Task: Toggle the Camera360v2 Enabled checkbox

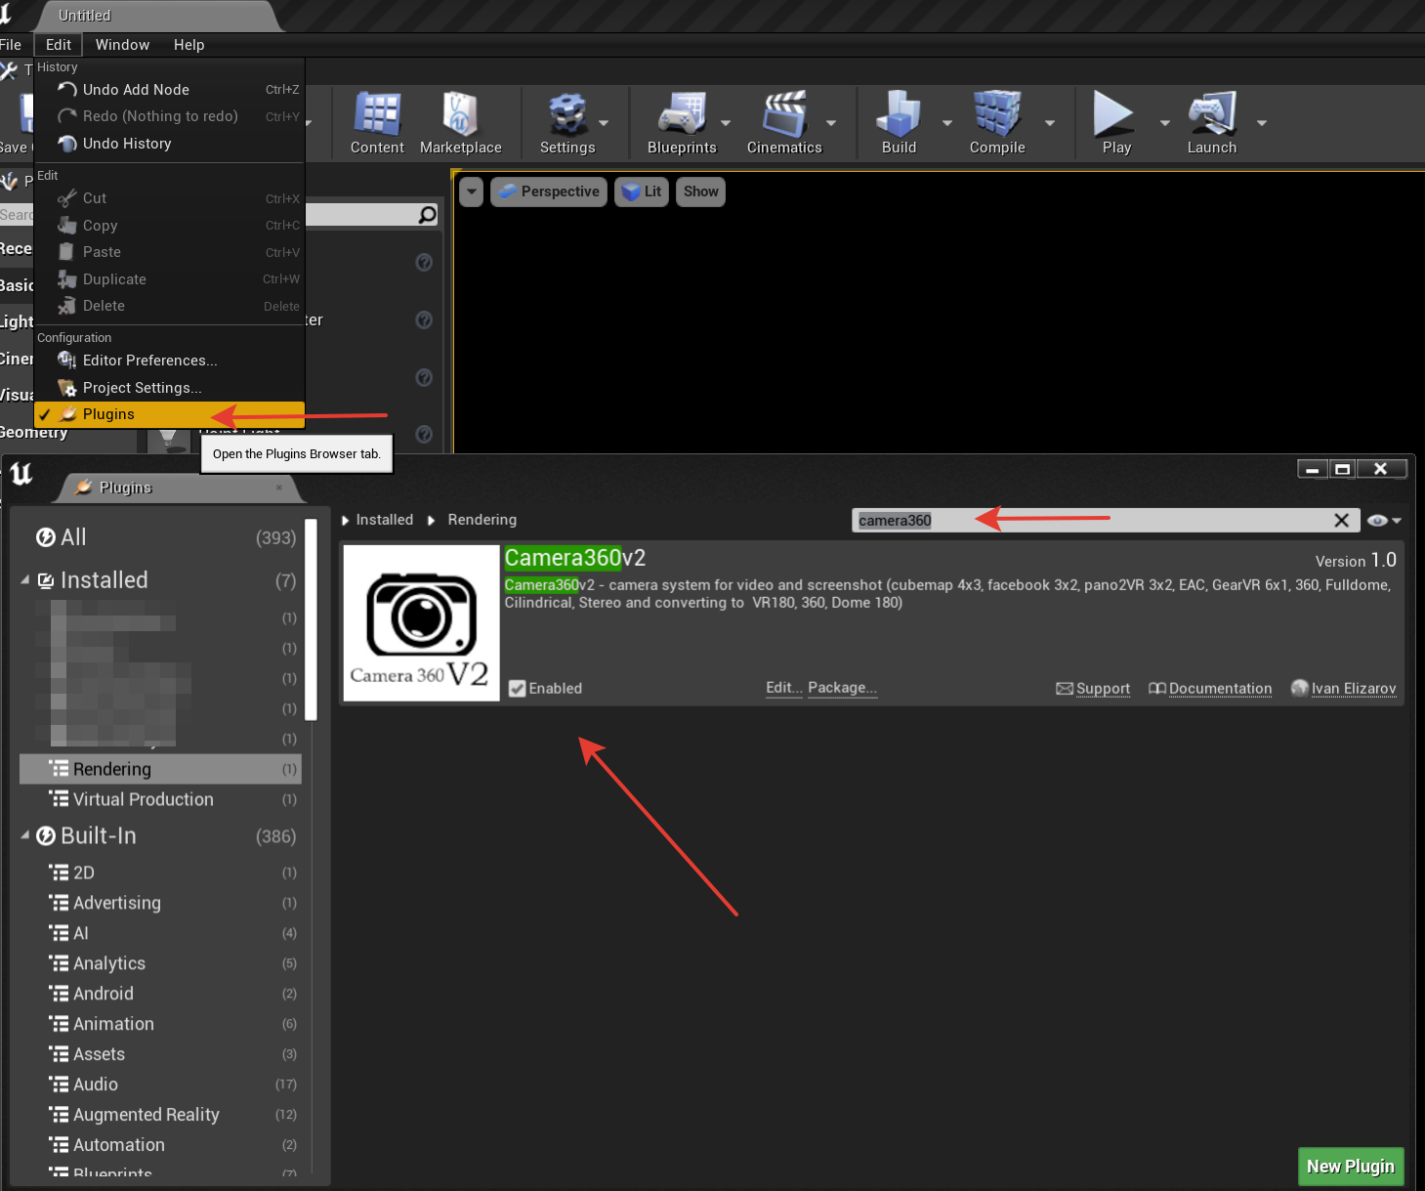Action: [517, 689]
